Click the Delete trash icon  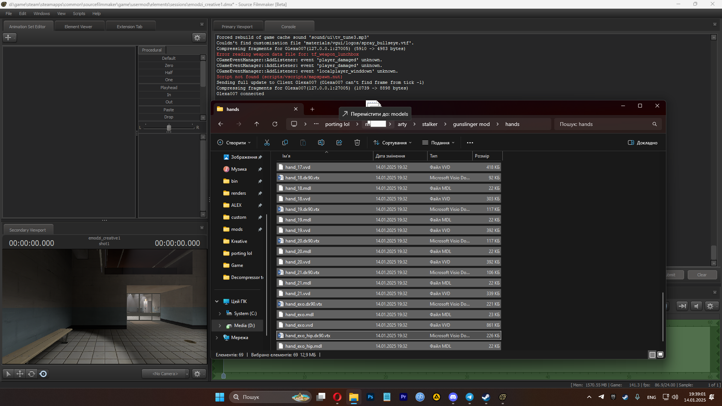[x=357, y=143]
